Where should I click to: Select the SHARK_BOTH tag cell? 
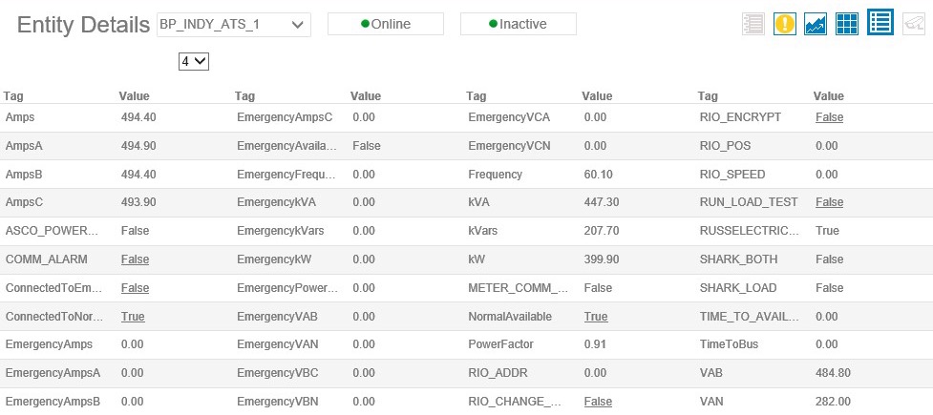(738, 259)
